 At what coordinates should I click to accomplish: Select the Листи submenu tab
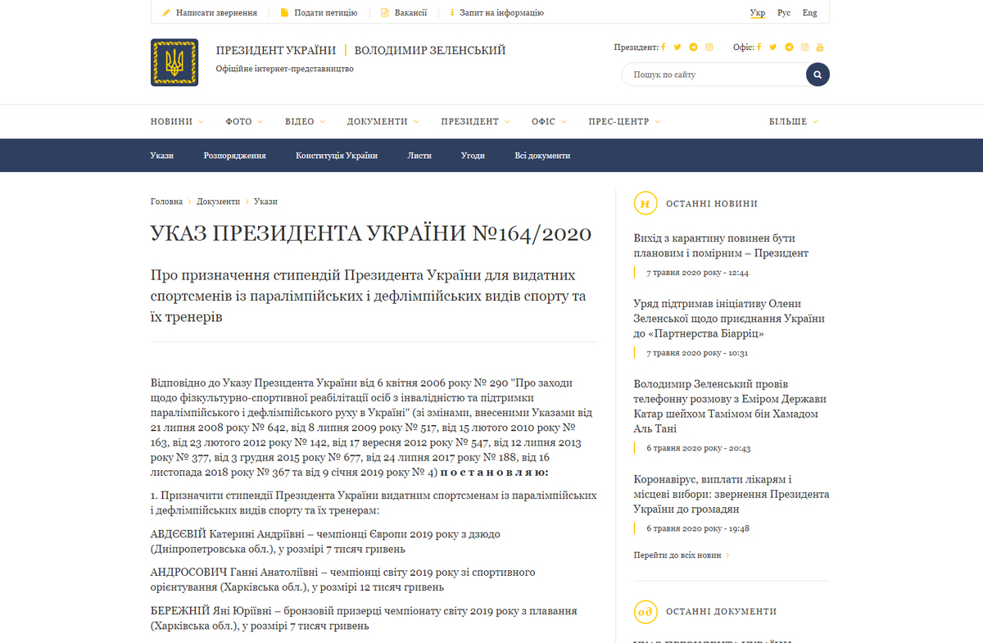[419, 156]
